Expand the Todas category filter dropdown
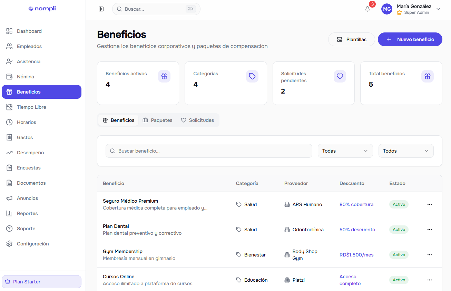This screenshot has width=451, height=291. (x=345, y=151)
